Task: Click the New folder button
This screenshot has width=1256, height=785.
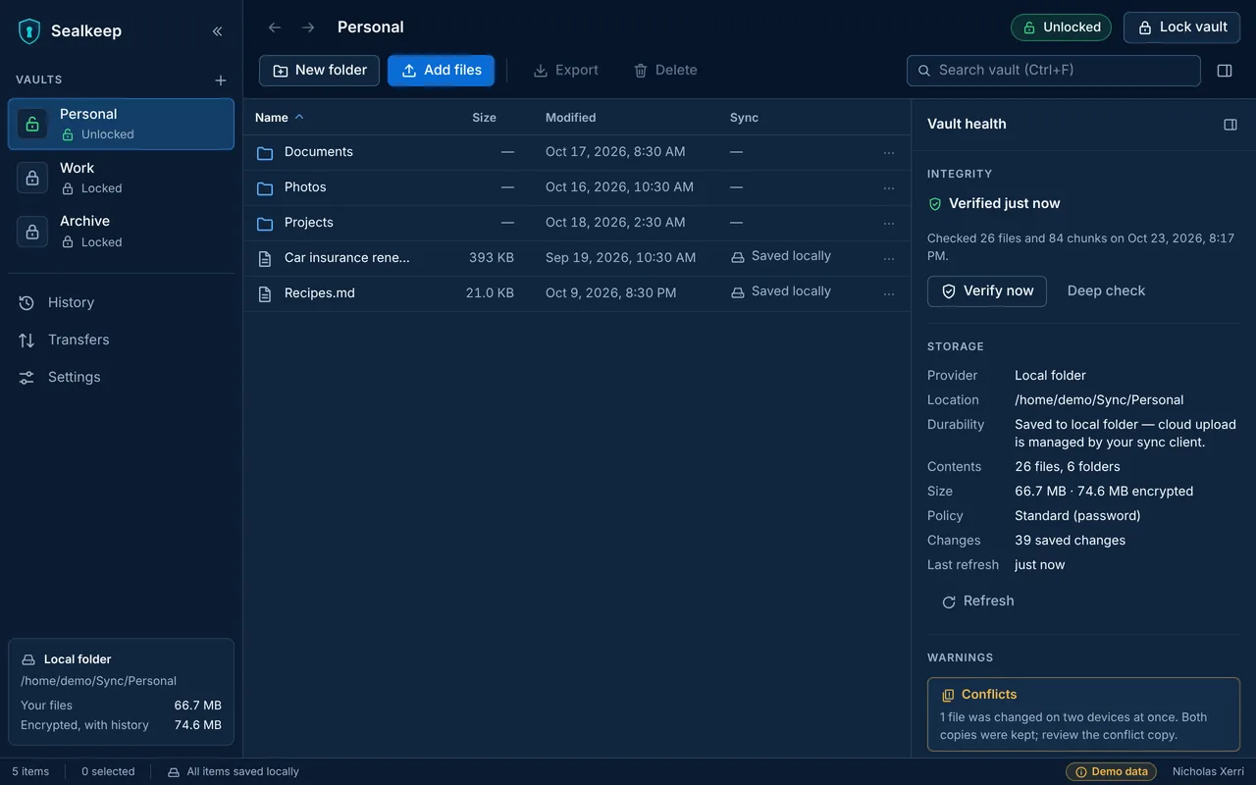Action: (319, 71)
